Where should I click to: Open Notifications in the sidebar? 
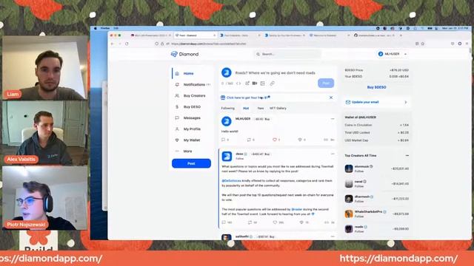[194, 85]
